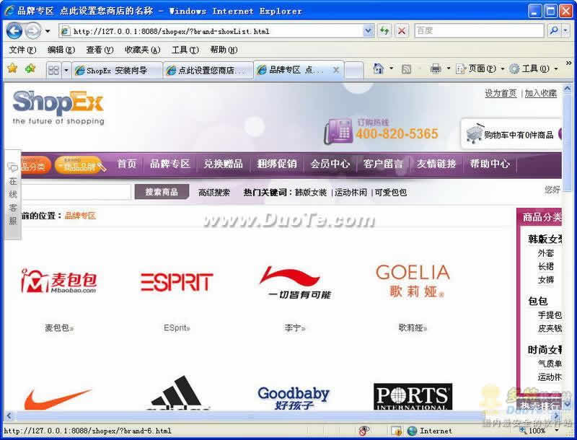
Task: Click the 麦包包 brand logo
Action: click(x=59, y=281)
